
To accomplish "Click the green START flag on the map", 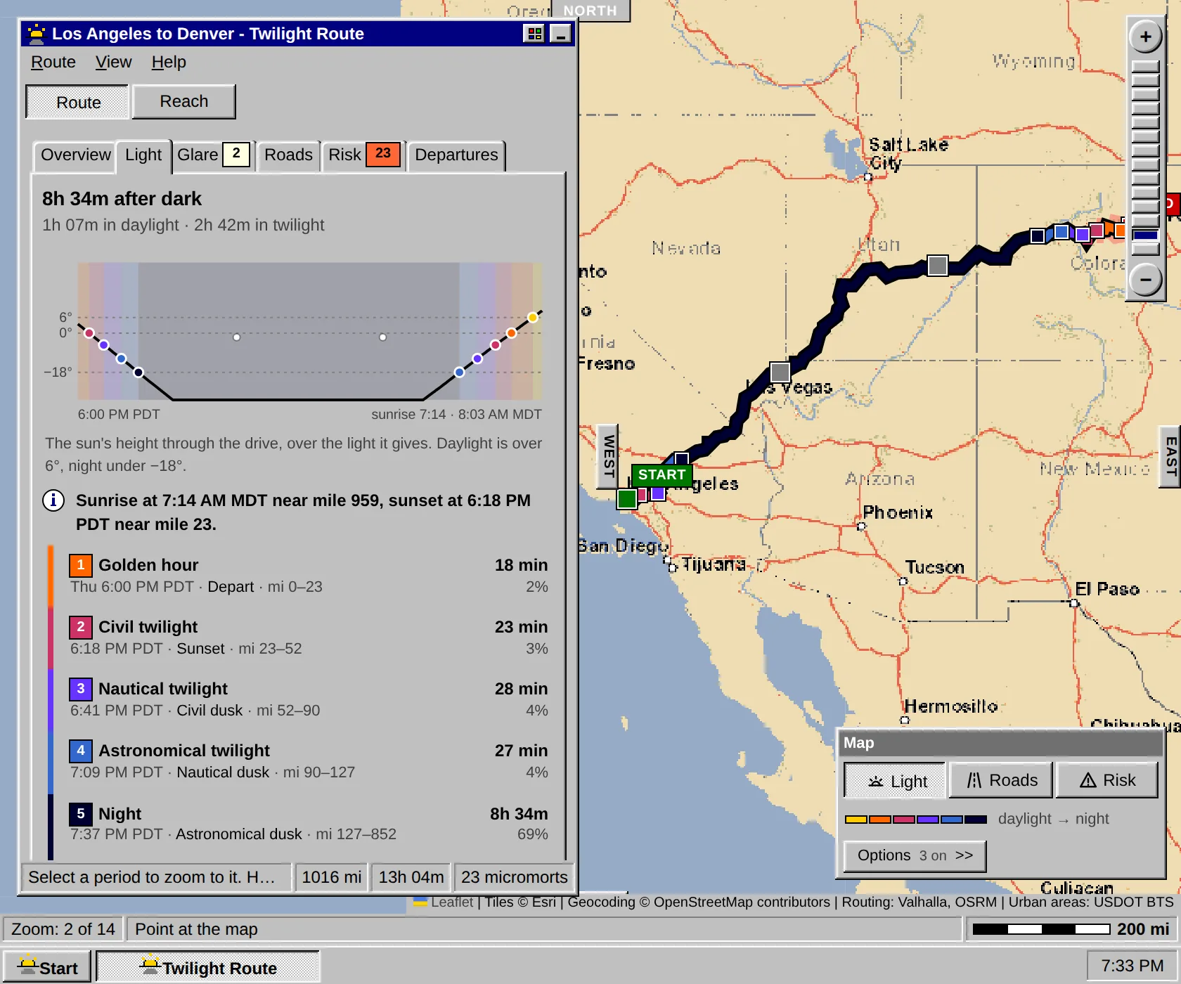I will (662, 475).
